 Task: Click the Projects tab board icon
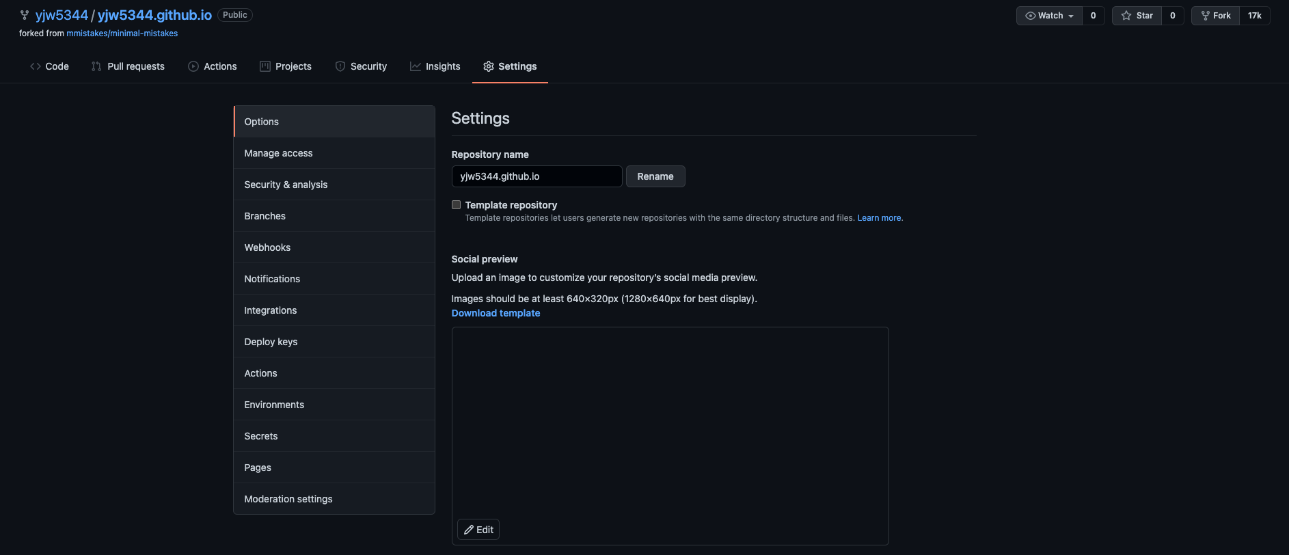click(265, 66)
